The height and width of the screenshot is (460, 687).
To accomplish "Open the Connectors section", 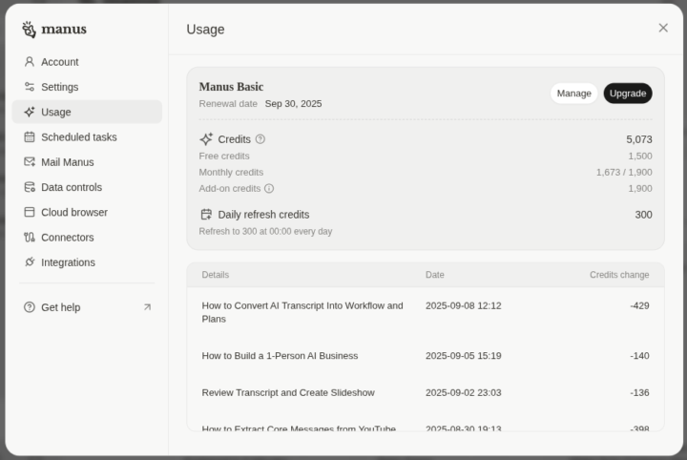I will 87,237.
